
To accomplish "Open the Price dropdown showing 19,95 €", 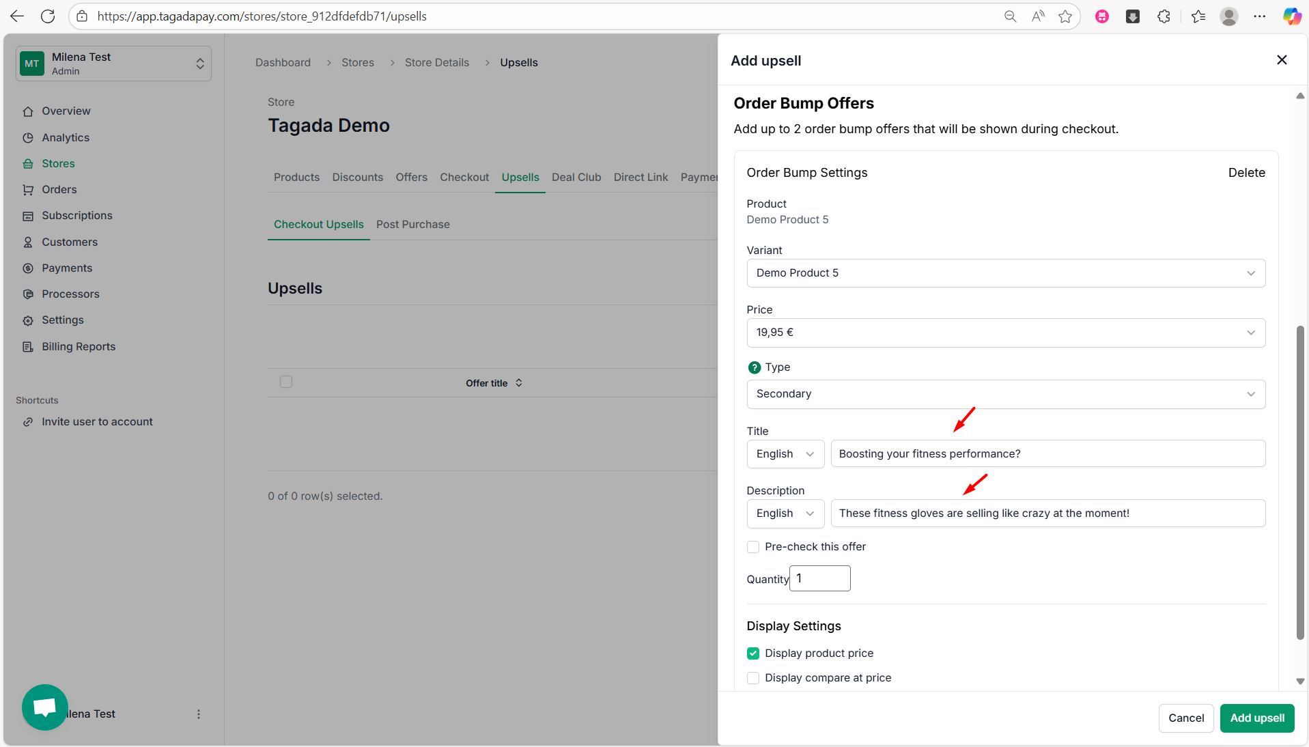I will point(1006,333).
